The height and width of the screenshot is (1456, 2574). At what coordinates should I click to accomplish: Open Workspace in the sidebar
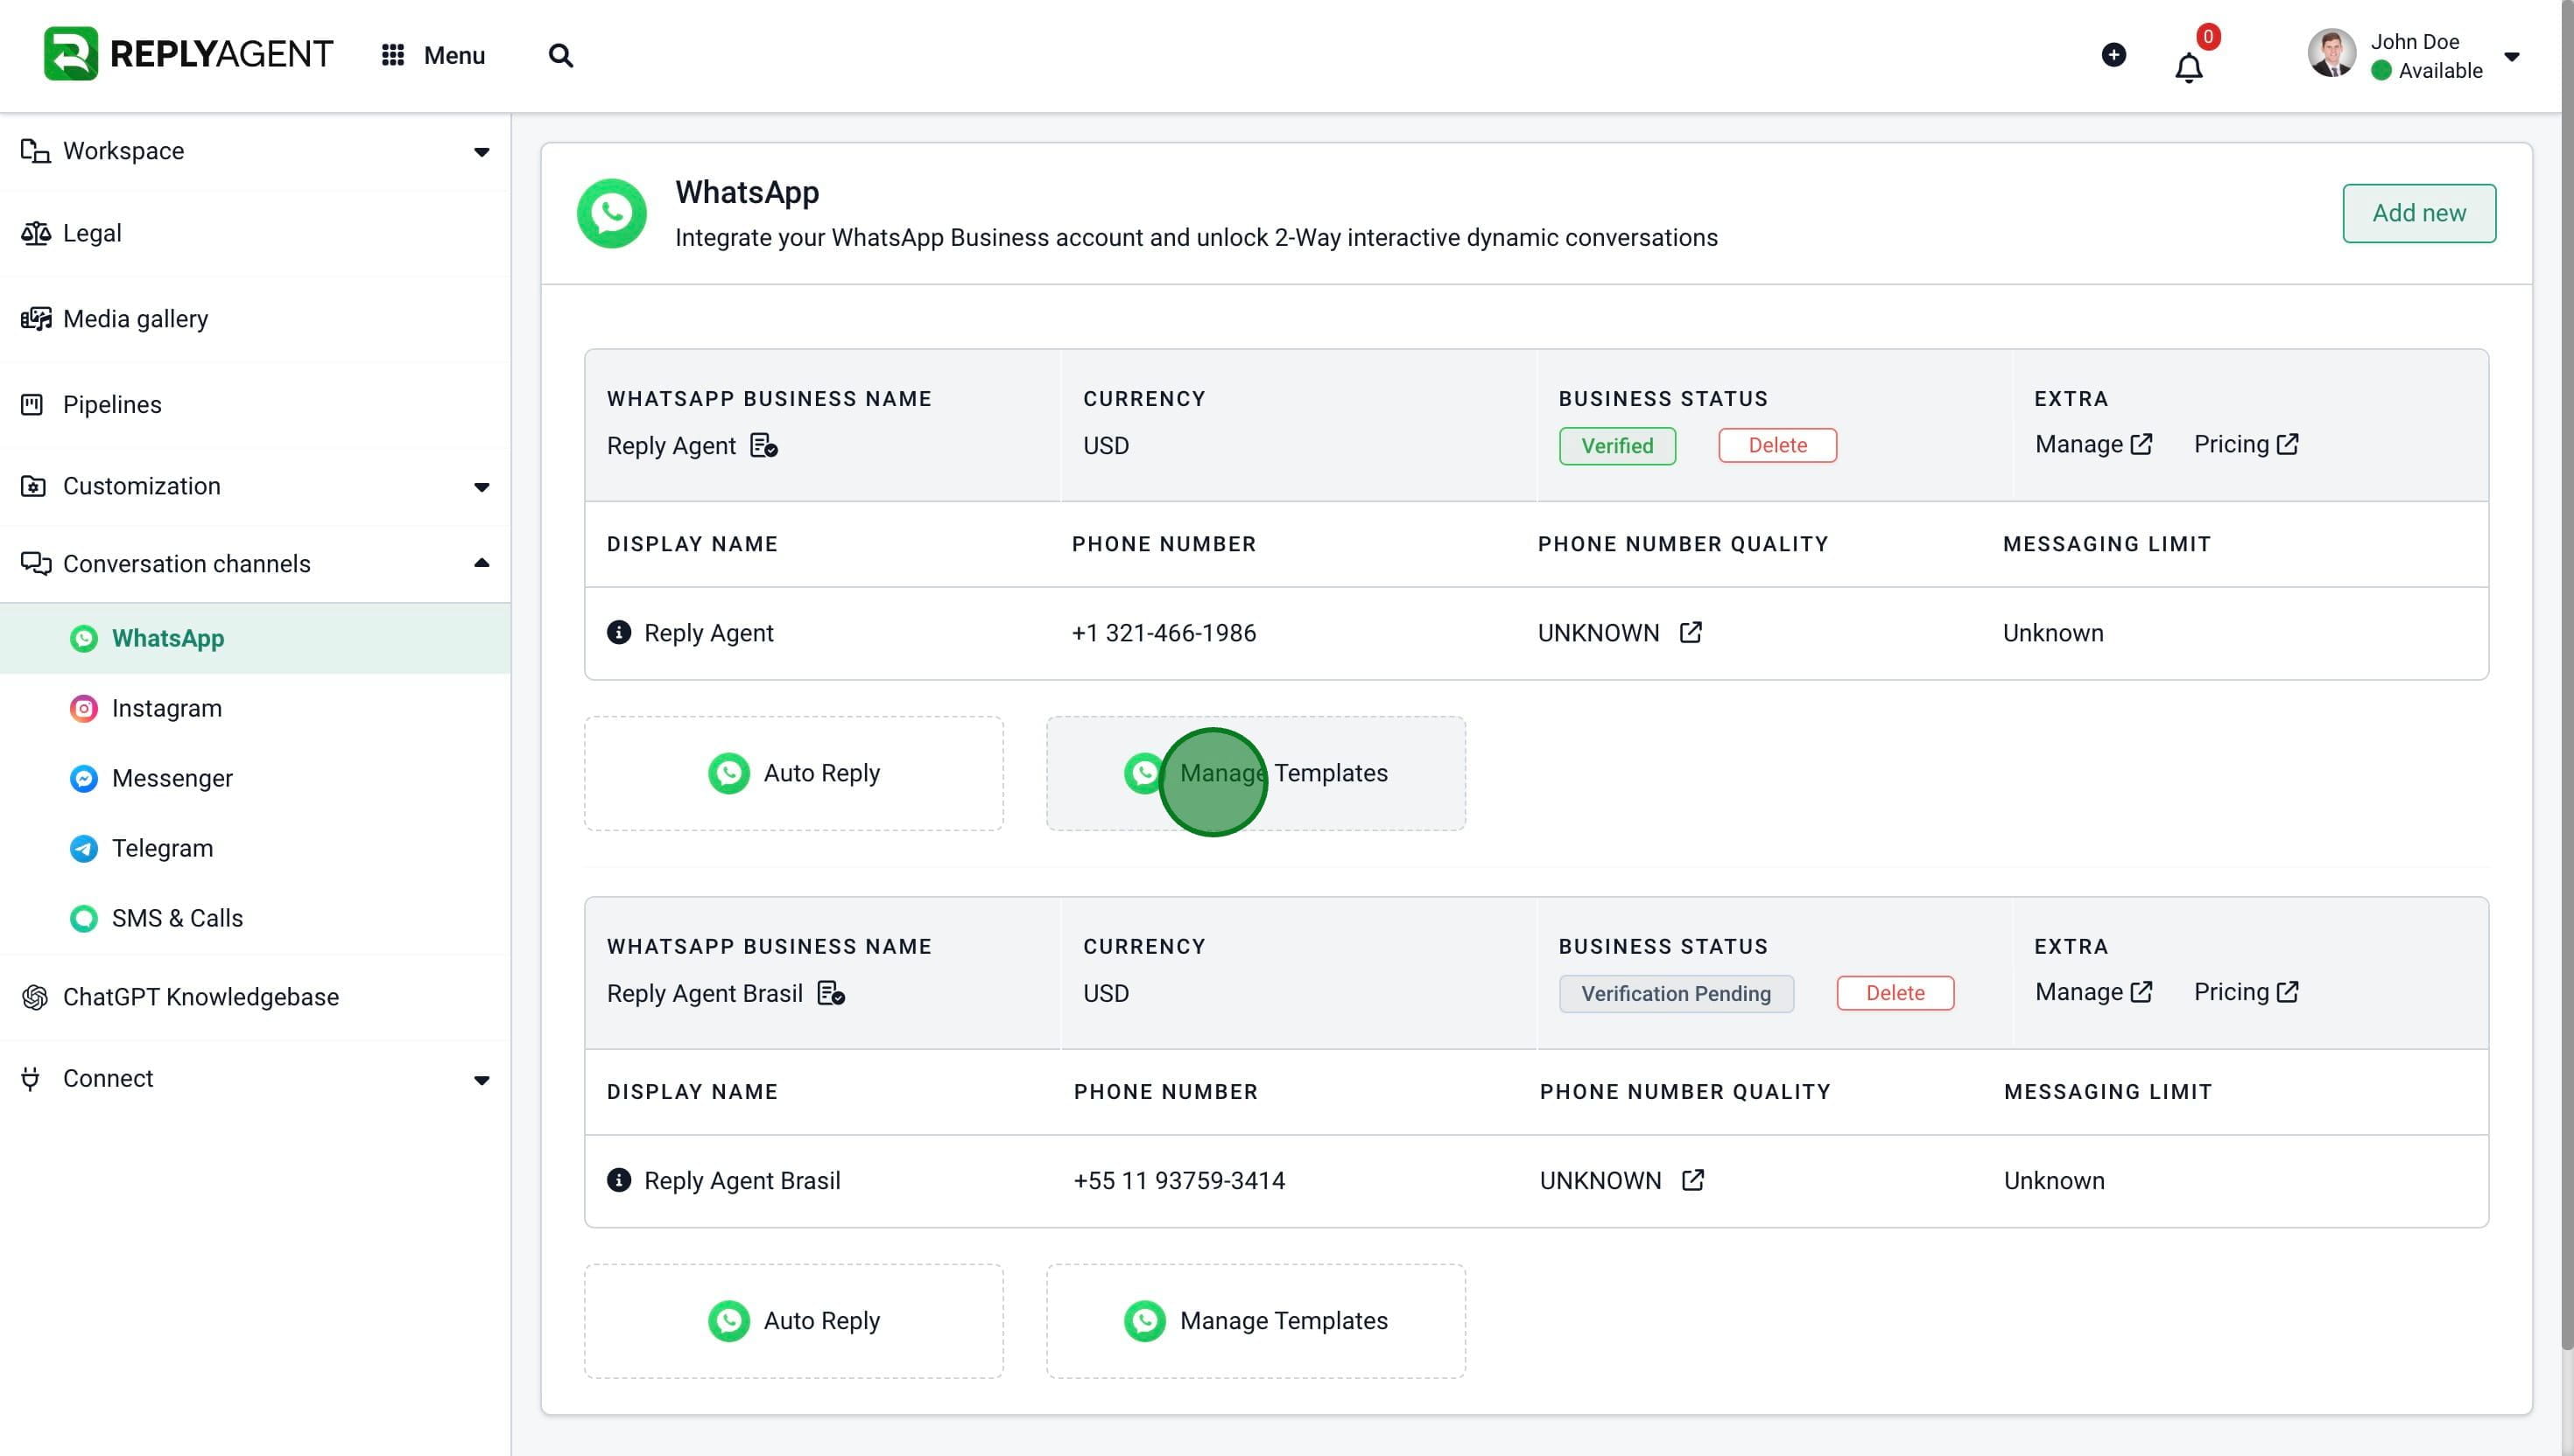click(x=255, y=151)
